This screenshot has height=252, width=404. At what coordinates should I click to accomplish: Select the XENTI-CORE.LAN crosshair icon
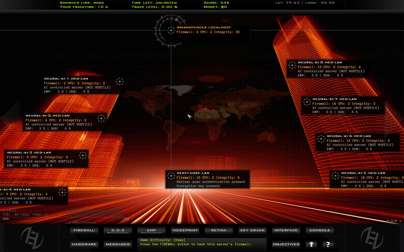click(x=171, y=176)
